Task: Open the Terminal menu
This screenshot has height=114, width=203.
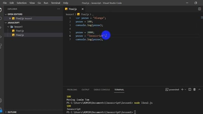Action: (56, 3)
